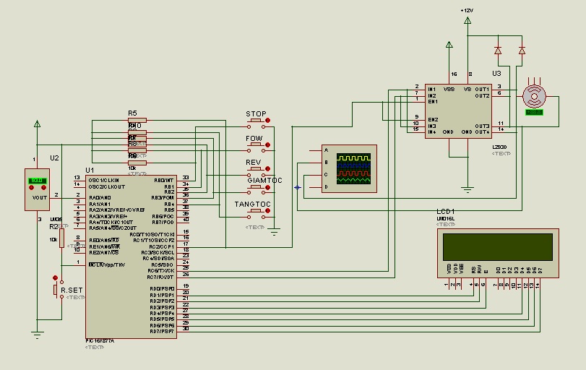Viewport: 586px width, 370px height.
Task: Click the OUT1 pin label on U3
Action: pos(482,90)
